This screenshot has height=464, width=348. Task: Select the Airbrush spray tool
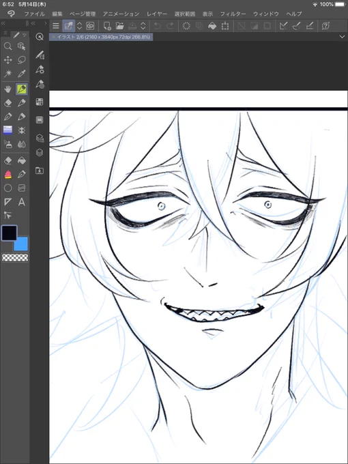(8, 144)
